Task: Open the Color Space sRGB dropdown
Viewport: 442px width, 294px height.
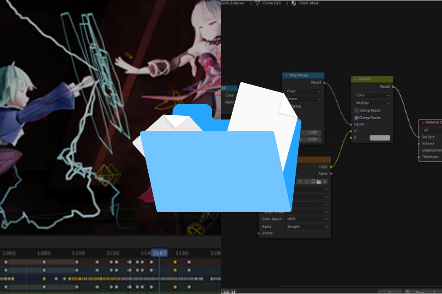Action: 307,219
